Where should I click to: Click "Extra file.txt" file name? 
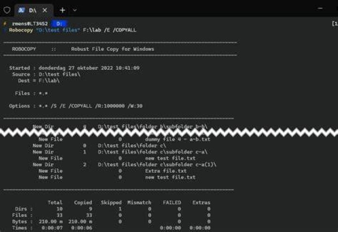pyautogui.click(x=166, y=171)
